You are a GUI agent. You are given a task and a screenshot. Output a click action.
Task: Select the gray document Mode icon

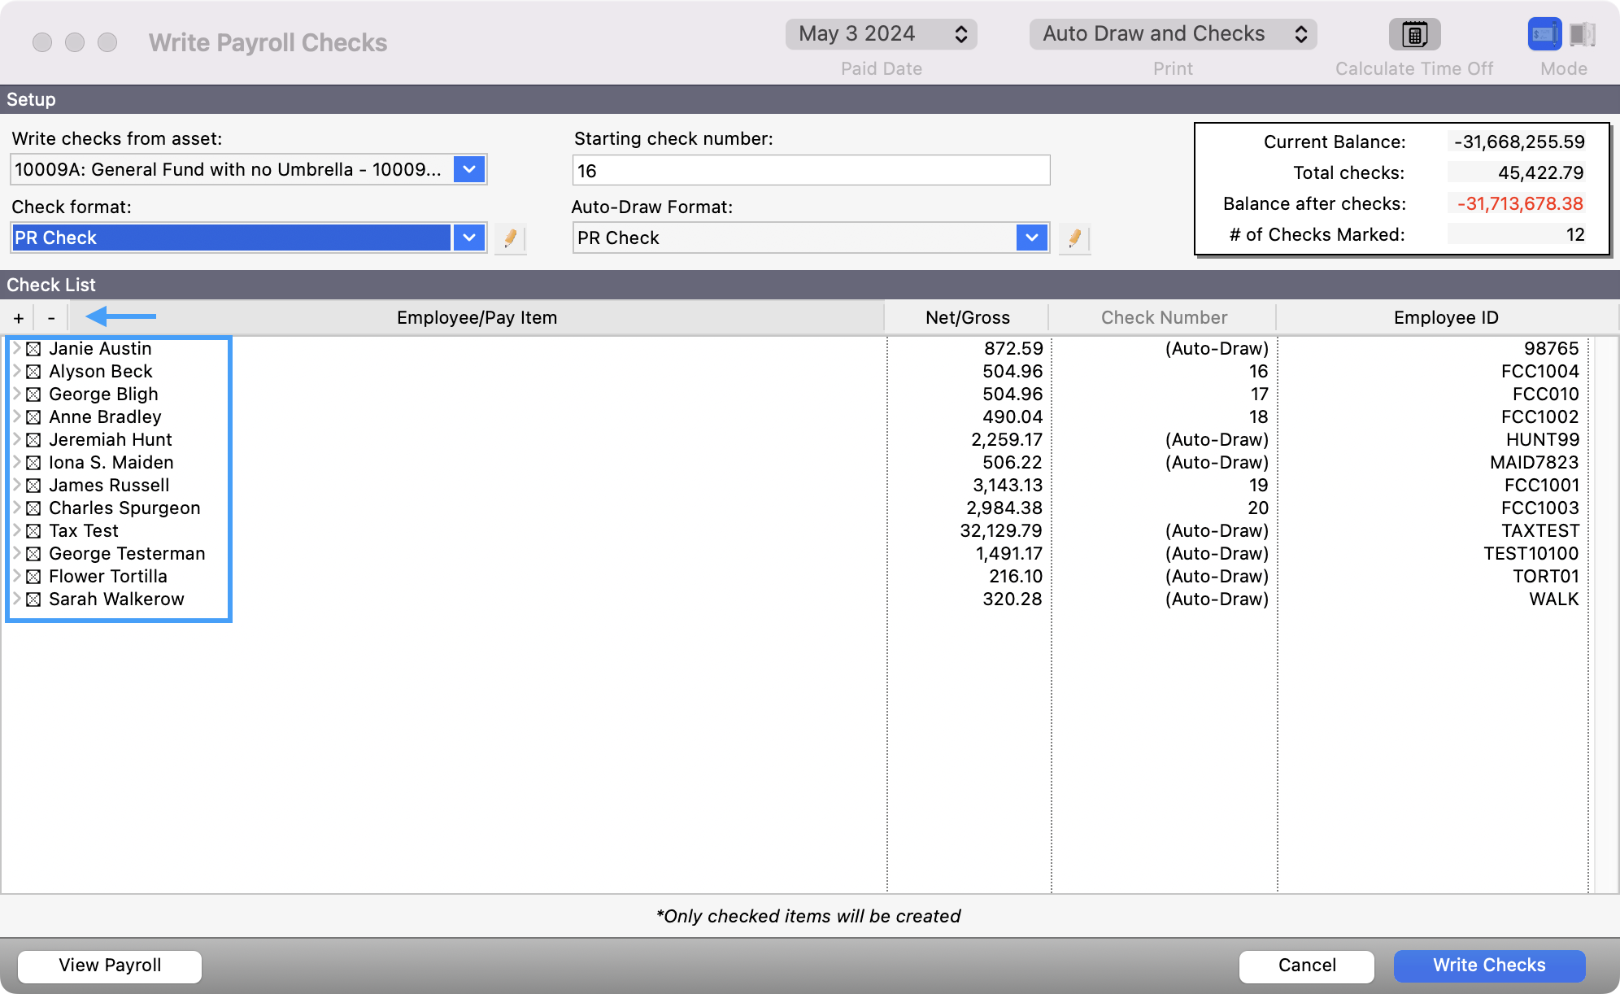coord(1582,34)
